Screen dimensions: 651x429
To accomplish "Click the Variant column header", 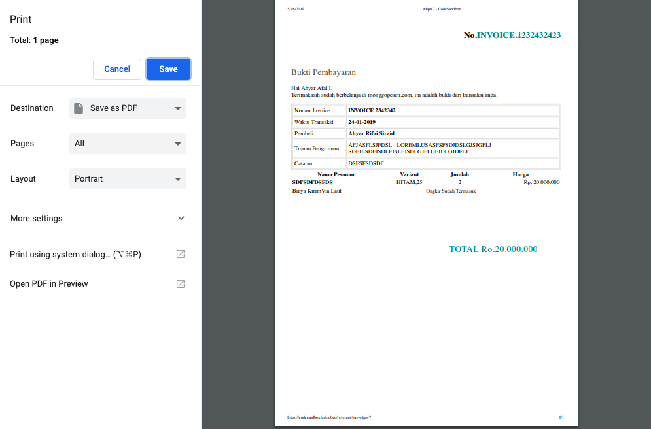I will pyautogui.click(x=410, y=174).
